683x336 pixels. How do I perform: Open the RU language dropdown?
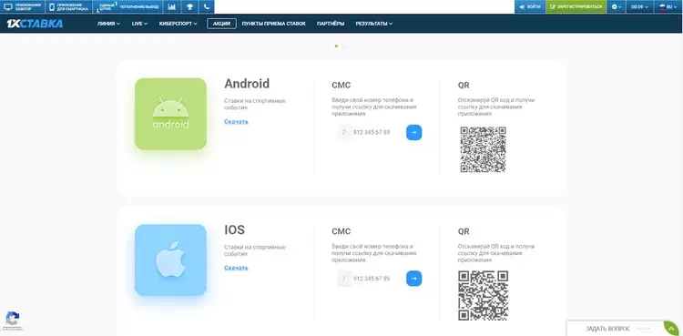668,6
